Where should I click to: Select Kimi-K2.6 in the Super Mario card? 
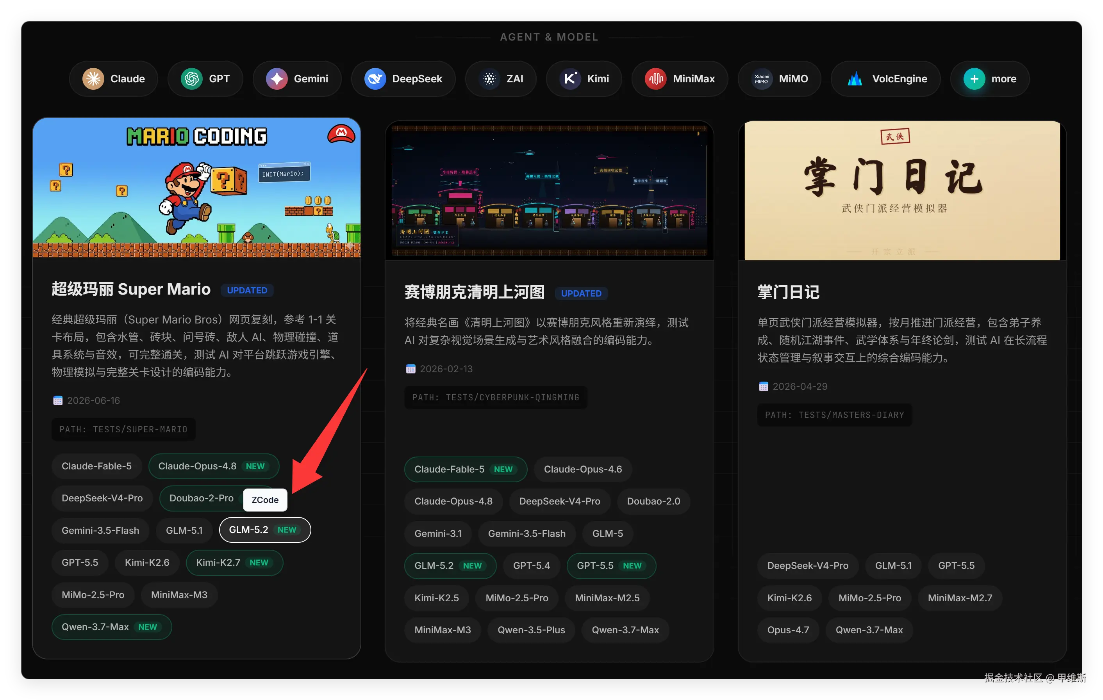pos(147,563)
